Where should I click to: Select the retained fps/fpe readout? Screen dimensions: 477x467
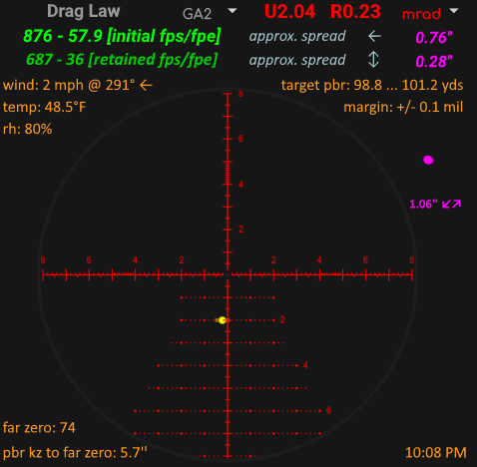click(122, 60)
